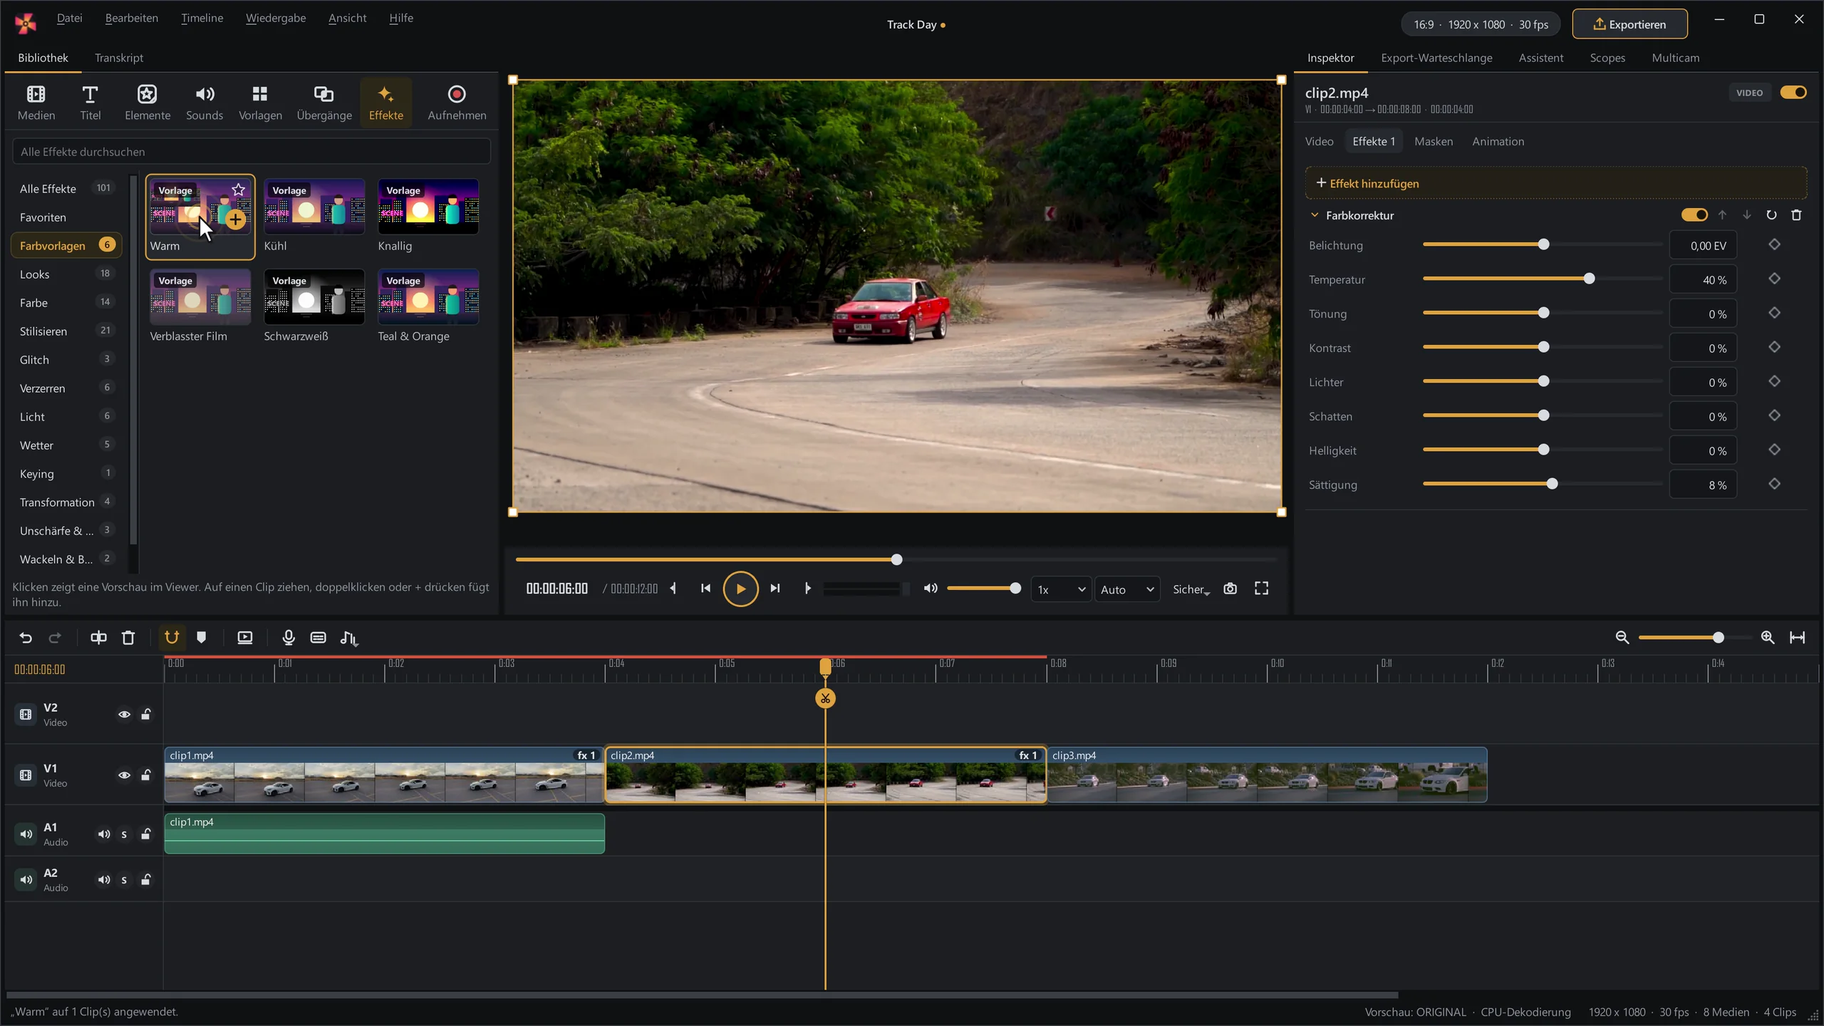Viewport: 1824px width, 1026px height.
Task: Enter fullscreen viewer mode
Action: click(1261, 589)
